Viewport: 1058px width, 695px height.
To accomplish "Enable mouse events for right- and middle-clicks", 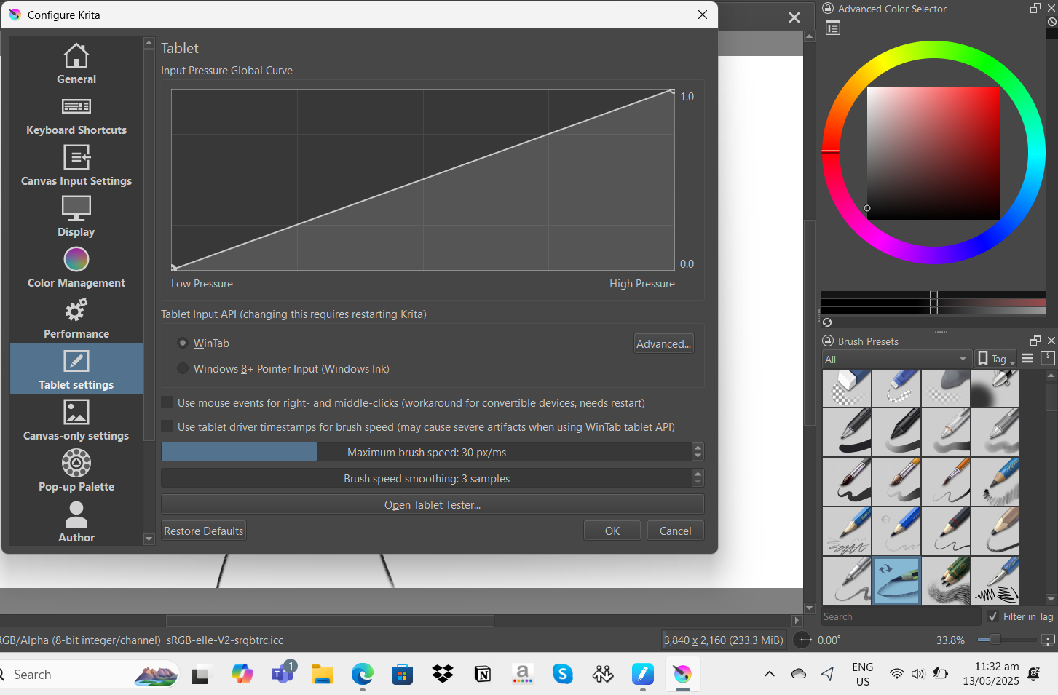I will point(167,402).
